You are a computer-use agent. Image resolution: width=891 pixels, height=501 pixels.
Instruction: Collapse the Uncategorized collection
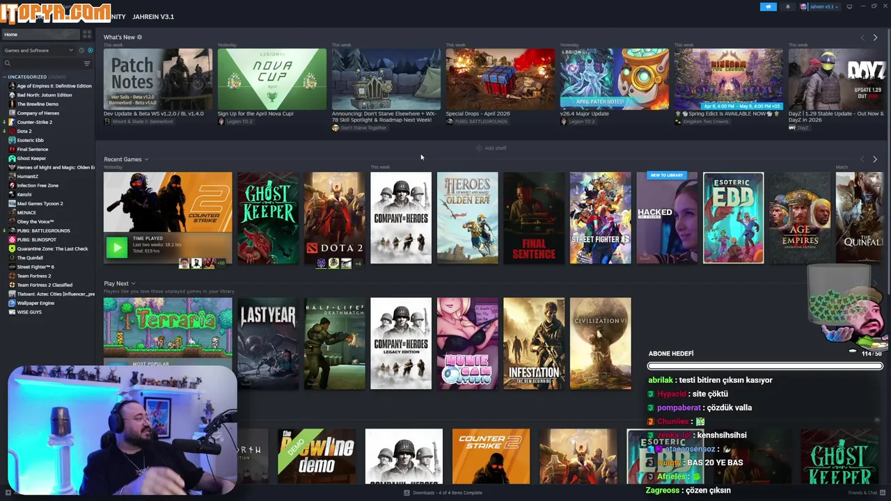(x=6, y=77)
